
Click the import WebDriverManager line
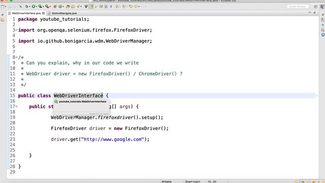85,41
